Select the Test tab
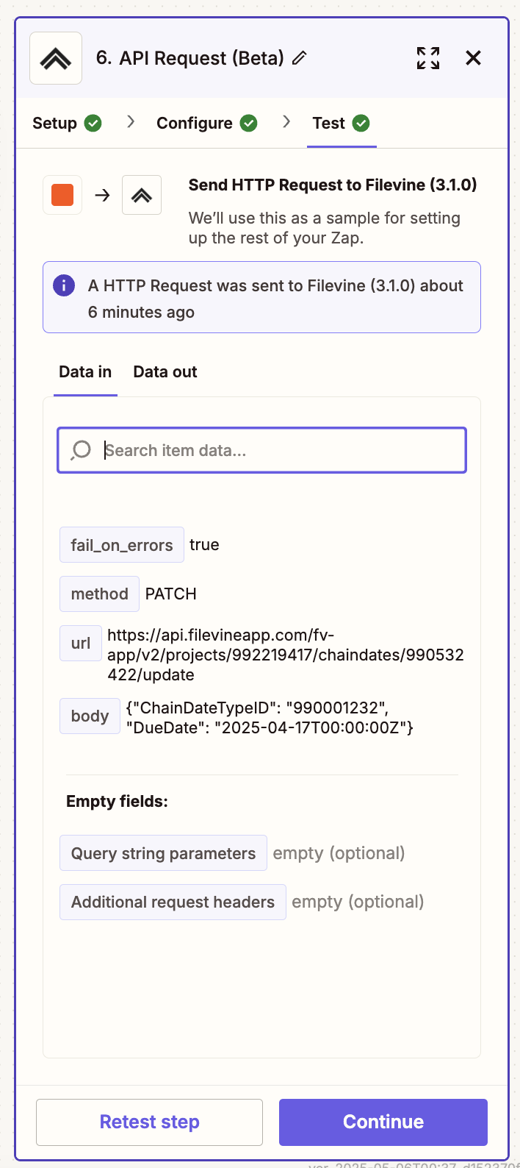 tap(341, 124)
